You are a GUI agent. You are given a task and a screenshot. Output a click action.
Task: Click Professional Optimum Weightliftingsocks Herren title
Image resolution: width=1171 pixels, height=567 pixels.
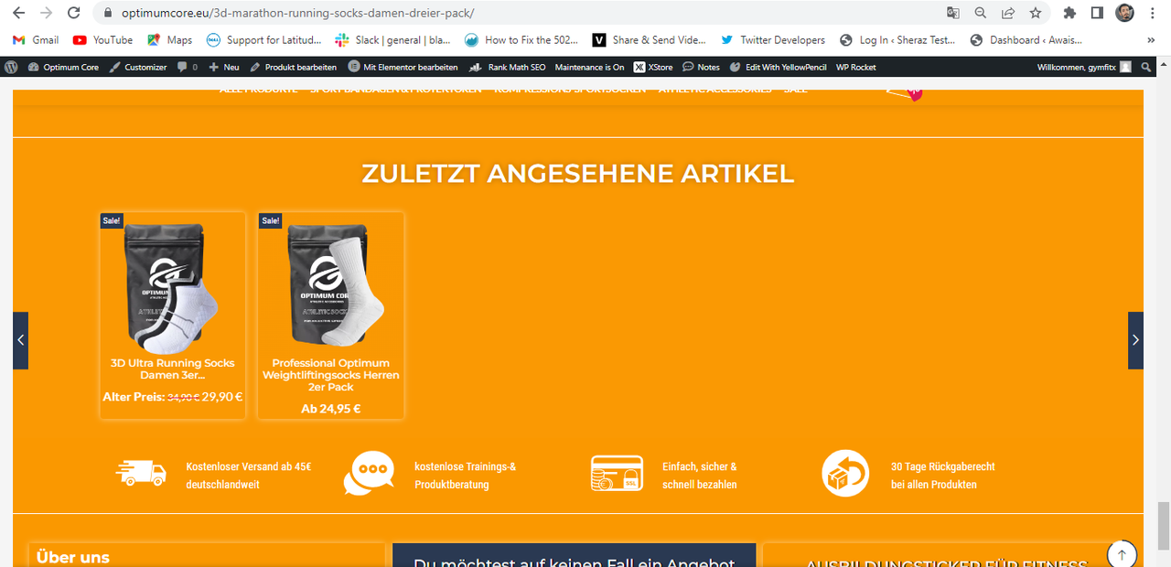[331, 375]
